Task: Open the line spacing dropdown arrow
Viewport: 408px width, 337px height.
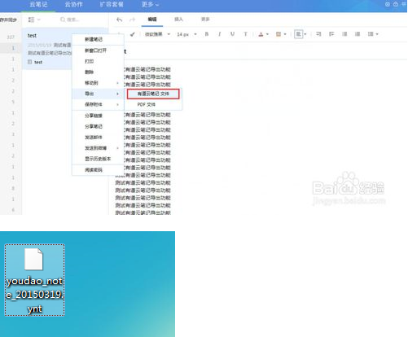Action: click(377, 34)
